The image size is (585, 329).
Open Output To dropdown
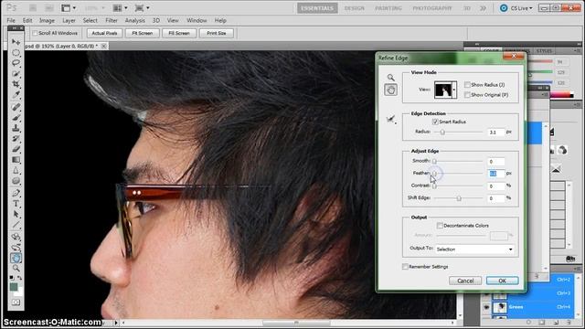click(x=474, y=249)
